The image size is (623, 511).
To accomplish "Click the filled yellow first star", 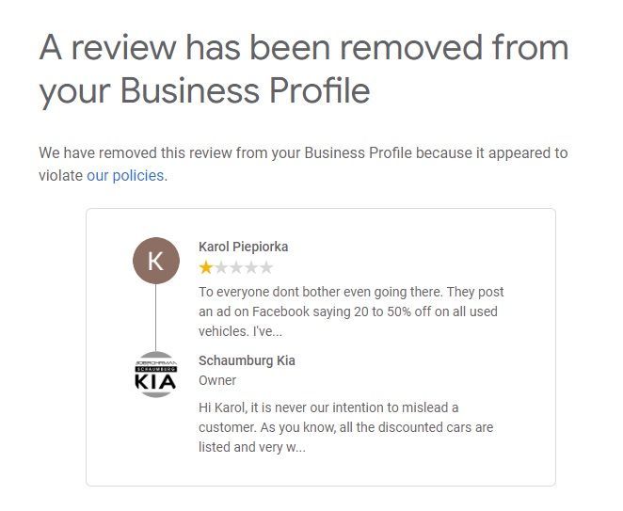I will pyautogui.click(x=205, y=268).
